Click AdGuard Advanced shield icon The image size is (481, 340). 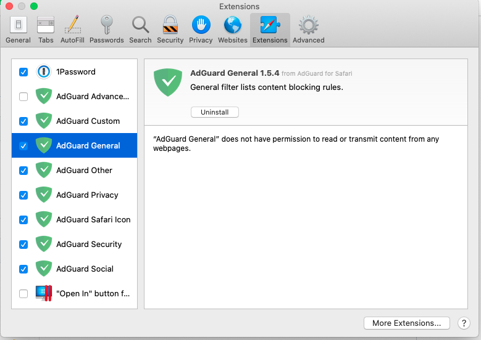[44, 97]
